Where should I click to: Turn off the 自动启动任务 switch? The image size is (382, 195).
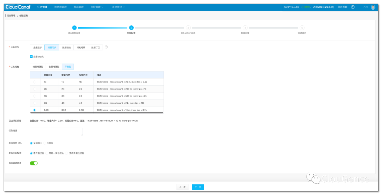click(x=34, y=163)
